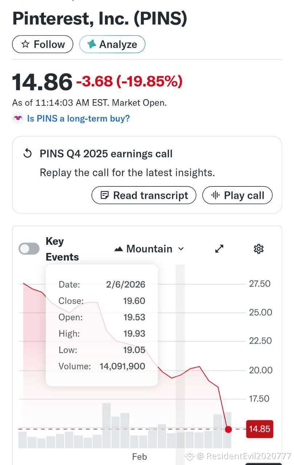Click the 14.85 red price label
This screenshot has height=465, width=294.
(x=260, y=429)
